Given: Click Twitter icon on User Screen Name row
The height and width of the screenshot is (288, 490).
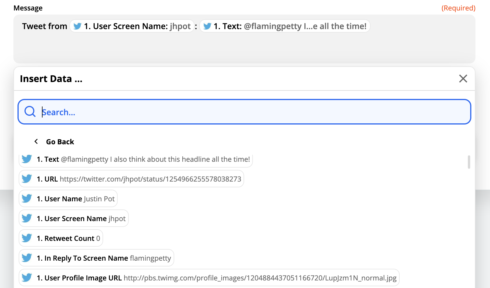Looking at the screenshot, I should [x=27, y=218].
